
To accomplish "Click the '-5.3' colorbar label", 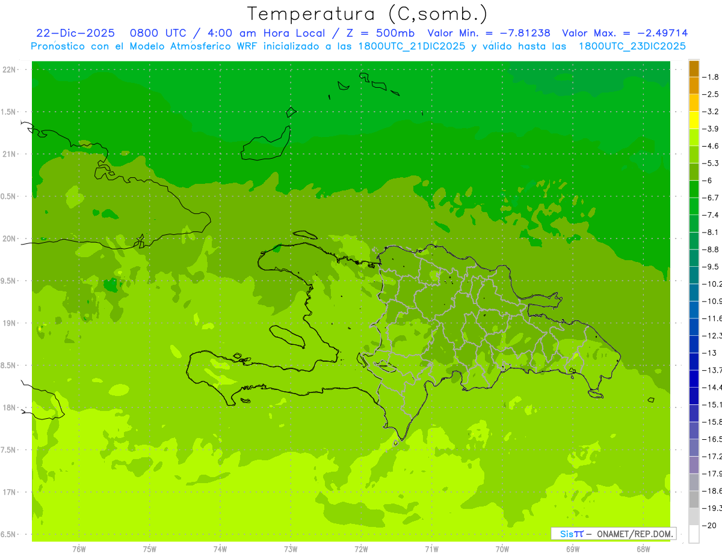I will [x=711, y=163].
